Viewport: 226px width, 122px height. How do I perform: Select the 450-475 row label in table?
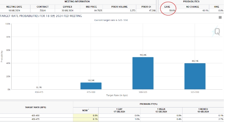point(36,119)
